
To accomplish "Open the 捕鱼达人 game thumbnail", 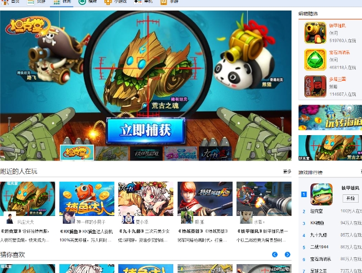I will coord(87,198).
